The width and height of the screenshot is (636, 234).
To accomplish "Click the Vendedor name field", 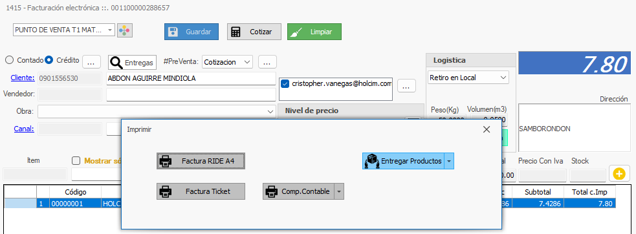I will 191,94.
